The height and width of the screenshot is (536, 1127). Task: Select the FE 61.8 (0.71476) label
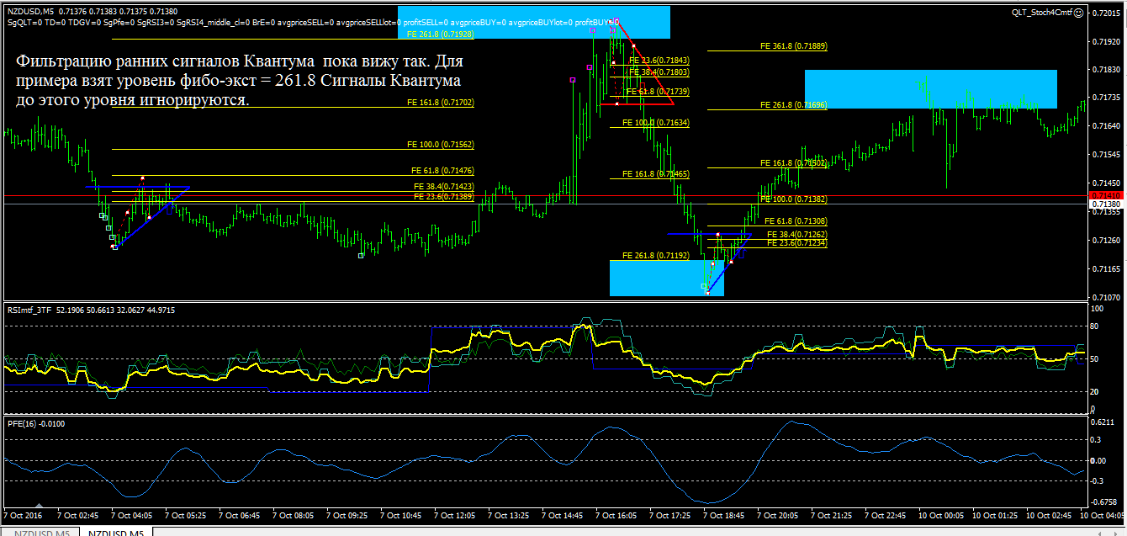point(442,170)
